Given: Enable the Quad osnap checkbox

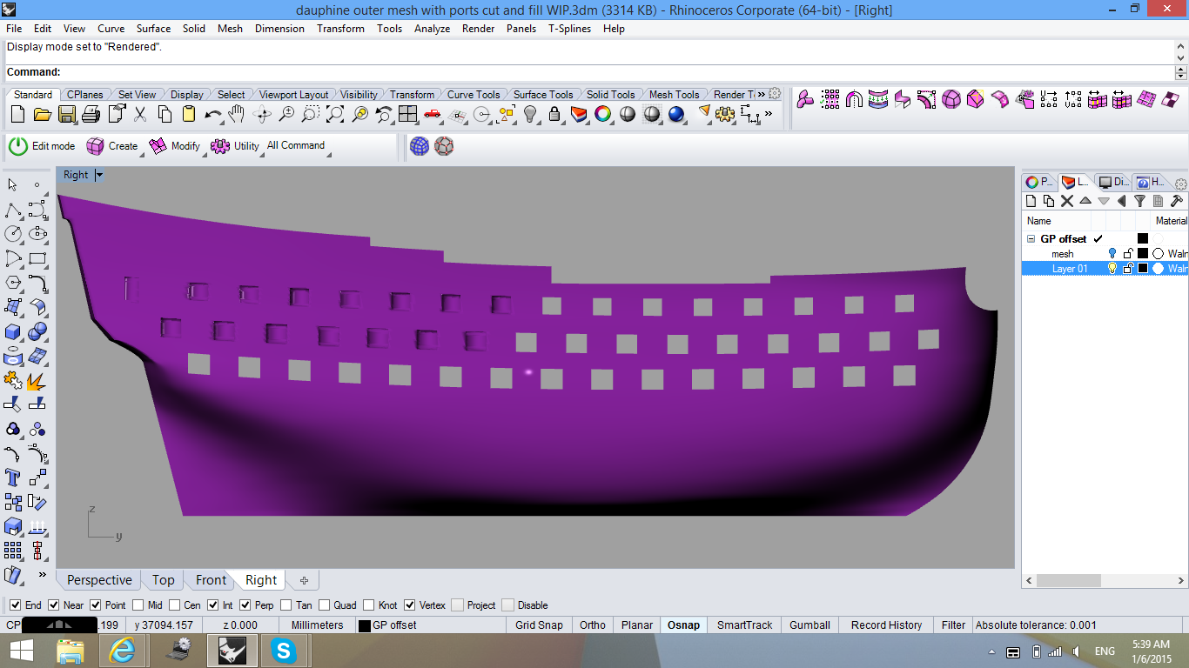Looking at the screenshot, I should 324,605.
